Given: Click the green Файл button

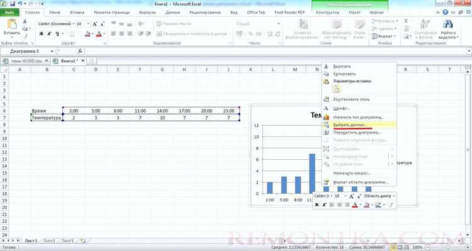Looking at the screenshot, I should coord(9,13).
